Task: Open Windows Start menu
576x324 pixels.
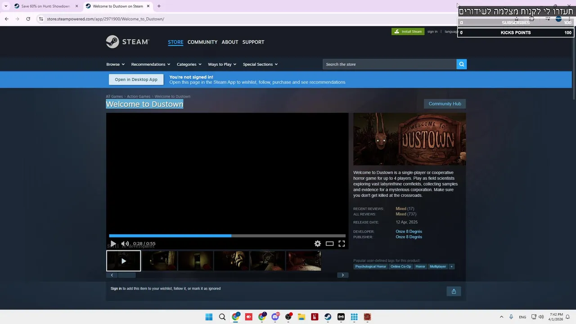Action: coord(209,317)
